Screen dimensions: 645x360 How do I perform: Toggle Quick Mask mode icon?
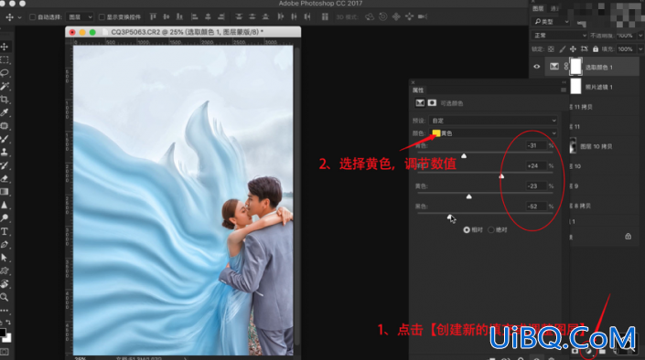click(x=4, y=352)
